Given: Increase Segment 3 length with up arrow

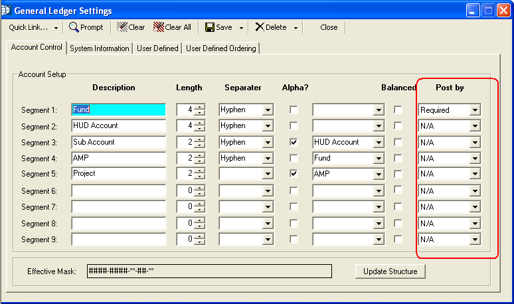Looking at the screenshot, I should pos(199,139).
